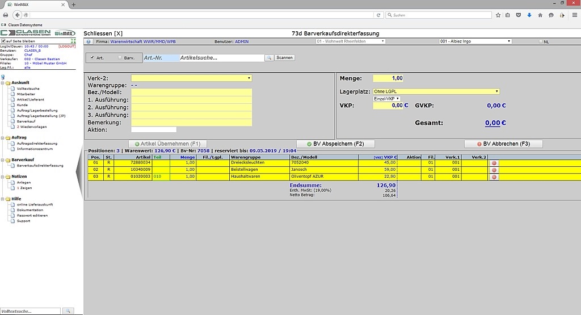Open Barverkaufsdirekterfassung in the sidebar
This screenshot has height=315, width=581.
[x=40, y=166]
